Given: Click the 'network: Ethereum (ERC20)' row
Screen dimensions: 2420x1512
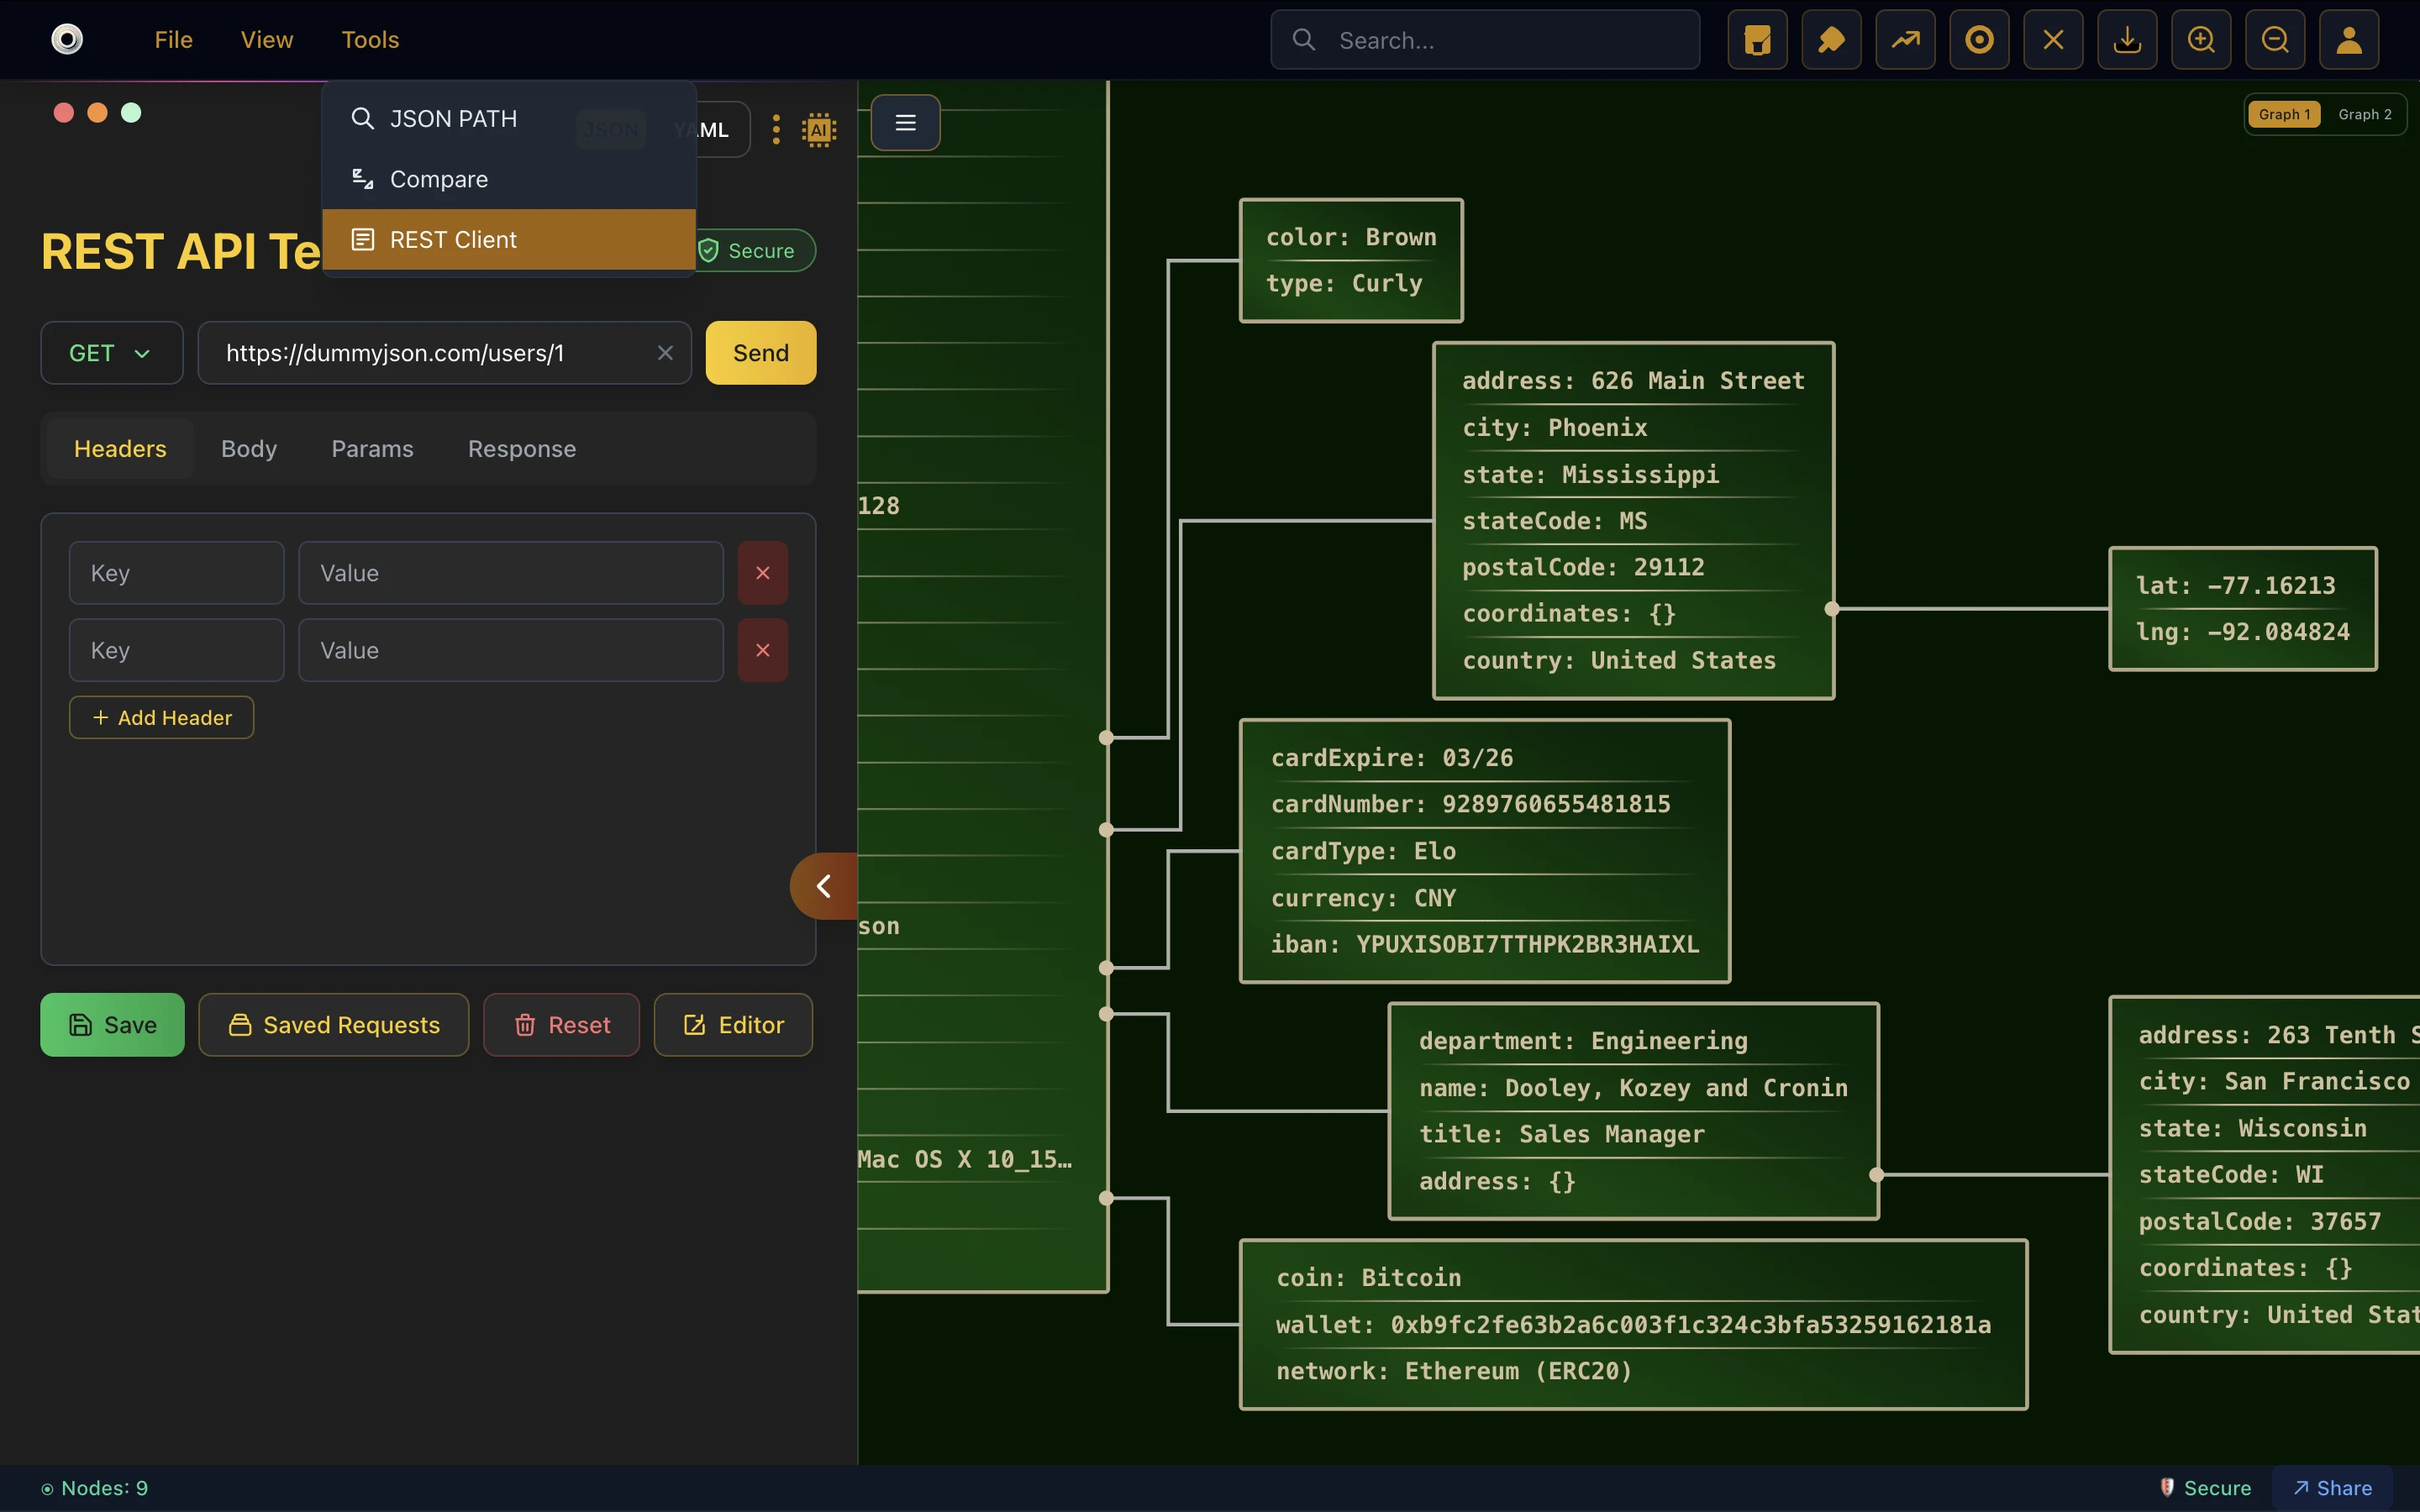Looking at the screenshot, I should click(x=1454, y=1371).
